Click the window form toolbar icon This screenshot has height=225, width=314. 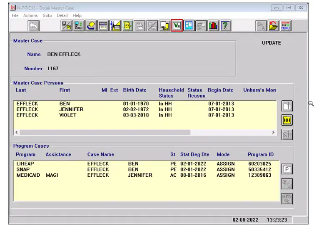(103, 26)
